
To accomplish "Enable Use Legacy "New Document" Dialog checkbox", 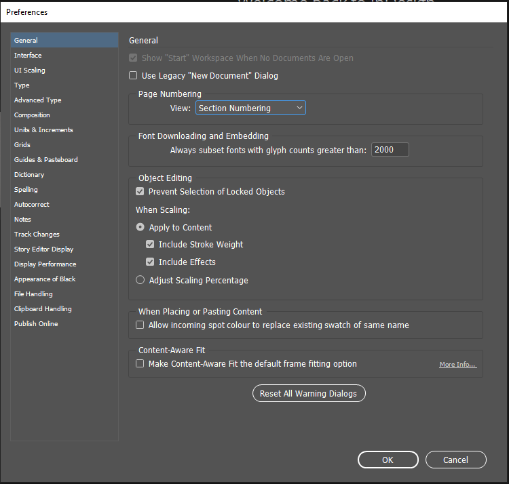I will pos(133,75).
